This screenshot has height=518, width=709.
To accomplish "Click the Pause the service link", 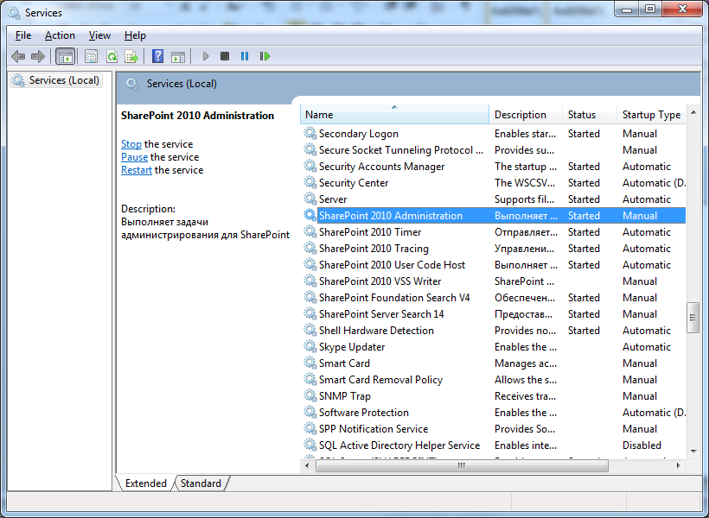I will (134, 157).
